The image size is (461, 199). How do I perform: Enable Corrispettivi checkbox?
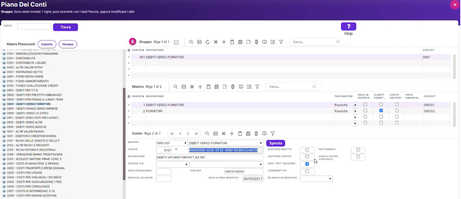coord(307,171)
